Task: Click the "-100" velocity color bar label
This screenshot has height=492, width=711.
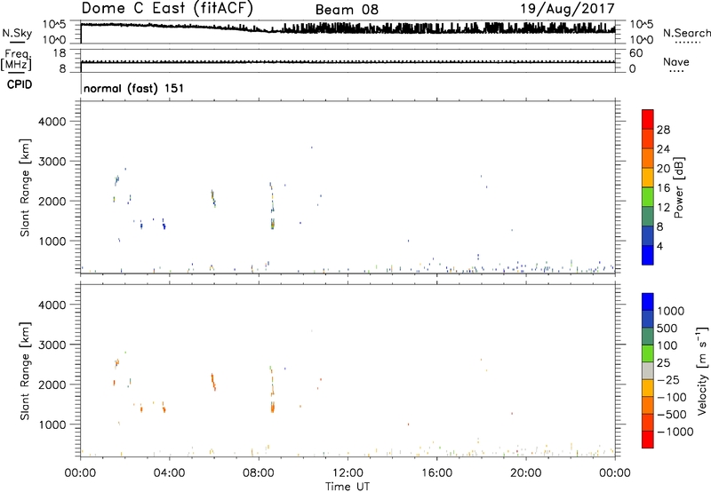Action: click(672, 397)
